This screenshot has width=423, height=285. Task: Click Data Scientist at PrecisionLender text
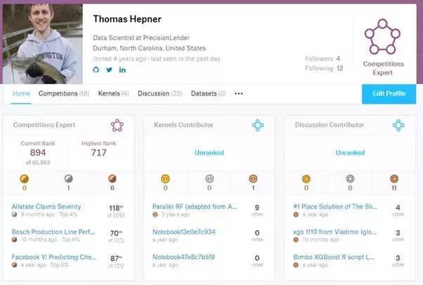(x=141, y=38)
